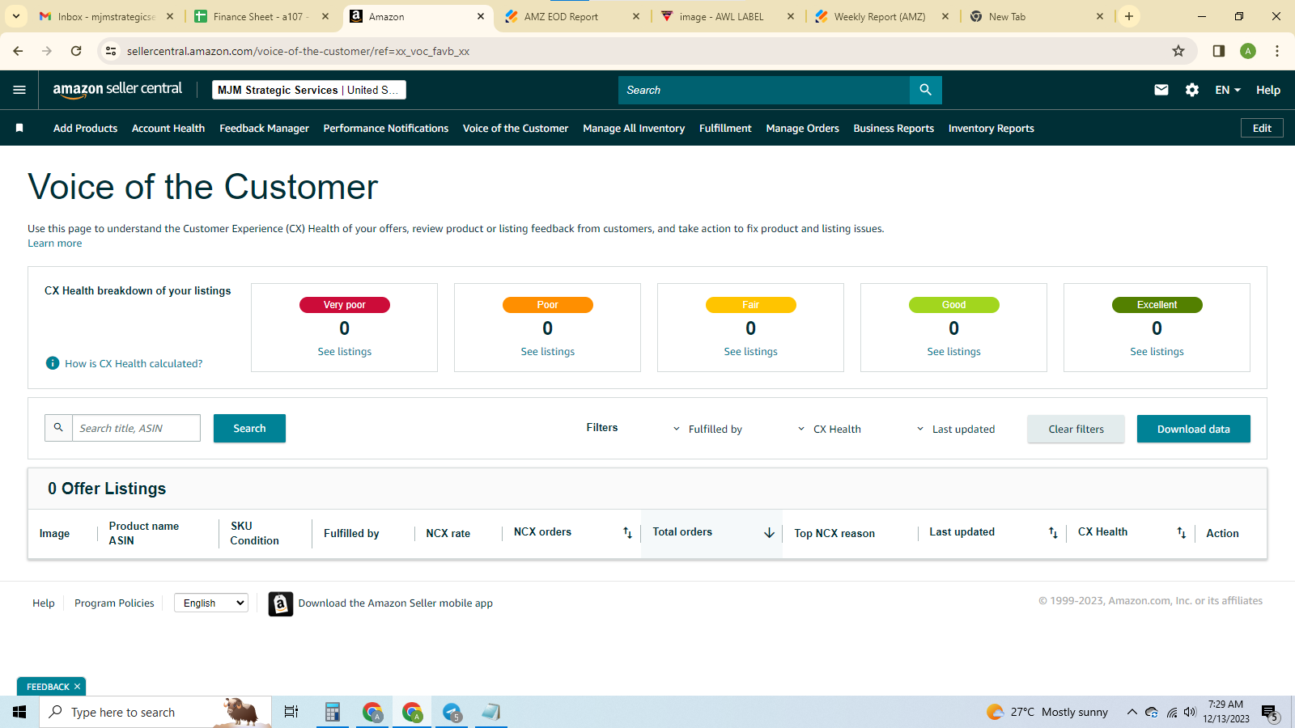1295x728 pixels.
Task: Expand the CX Health filter
Action: click(x=830, y=429)
